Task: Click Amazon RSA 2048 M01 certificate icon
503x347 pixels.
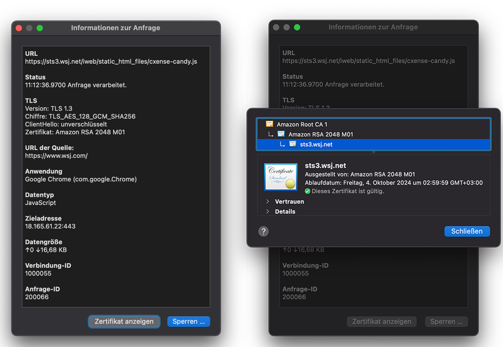Action: tap(281, 134)
